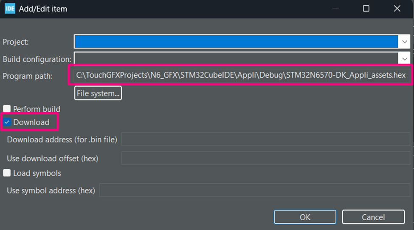The height and width of the screenshot is (230, 414).
Task: Focus the Use download offset (hex) field
Action: [267, 159]
